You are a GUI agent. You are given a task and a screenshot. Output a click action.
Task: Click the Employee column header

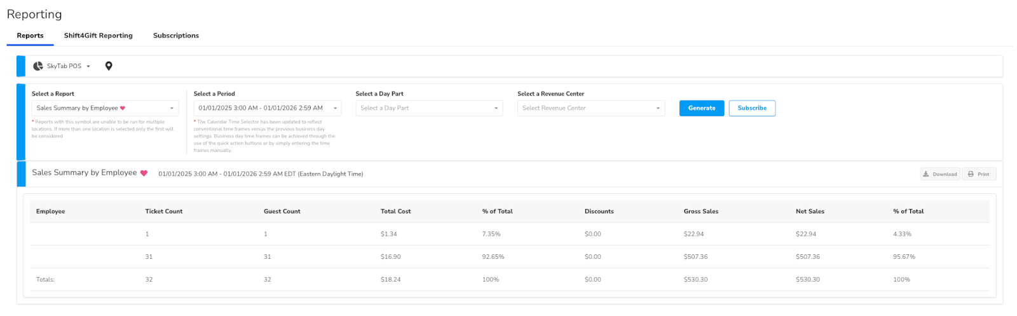(51, 211)
